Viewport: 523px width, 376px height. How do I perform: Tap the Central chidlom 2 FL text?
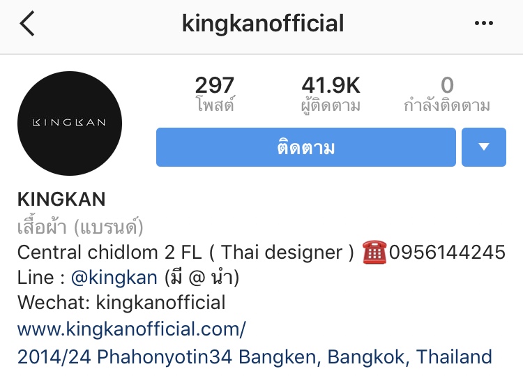click(109, 253)
